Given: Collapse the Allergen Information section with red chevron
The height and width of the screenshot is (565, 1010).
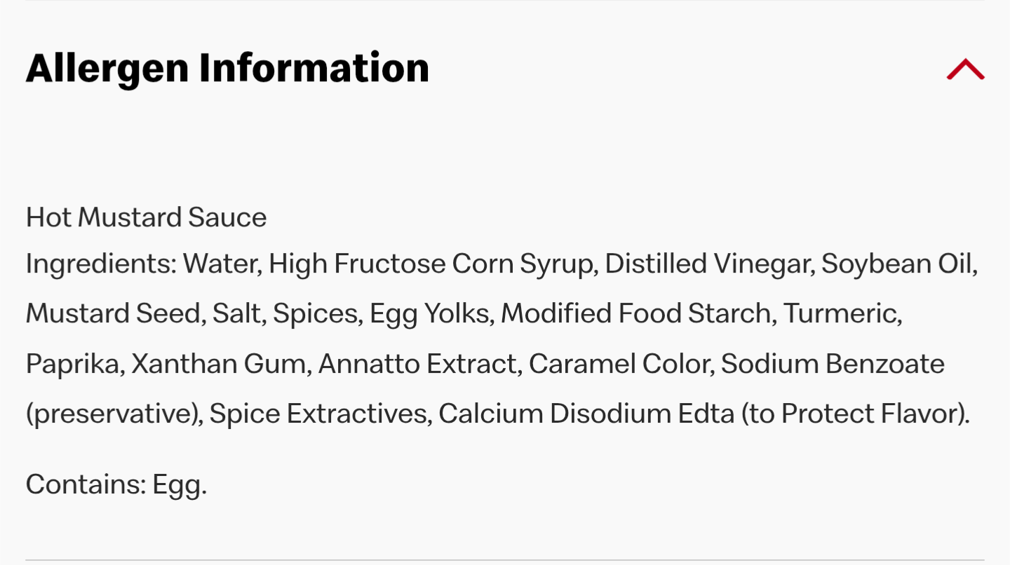Looking at the screenshot, I should click(x=965, y=69).
